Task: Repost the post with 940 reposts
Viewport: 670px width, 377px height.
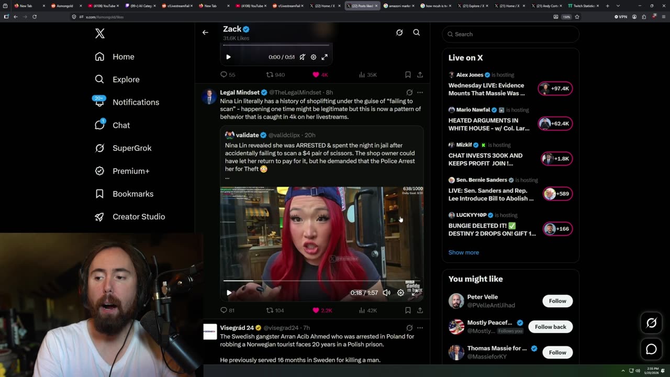Action: pyautogui.click(x=275, y=75)
